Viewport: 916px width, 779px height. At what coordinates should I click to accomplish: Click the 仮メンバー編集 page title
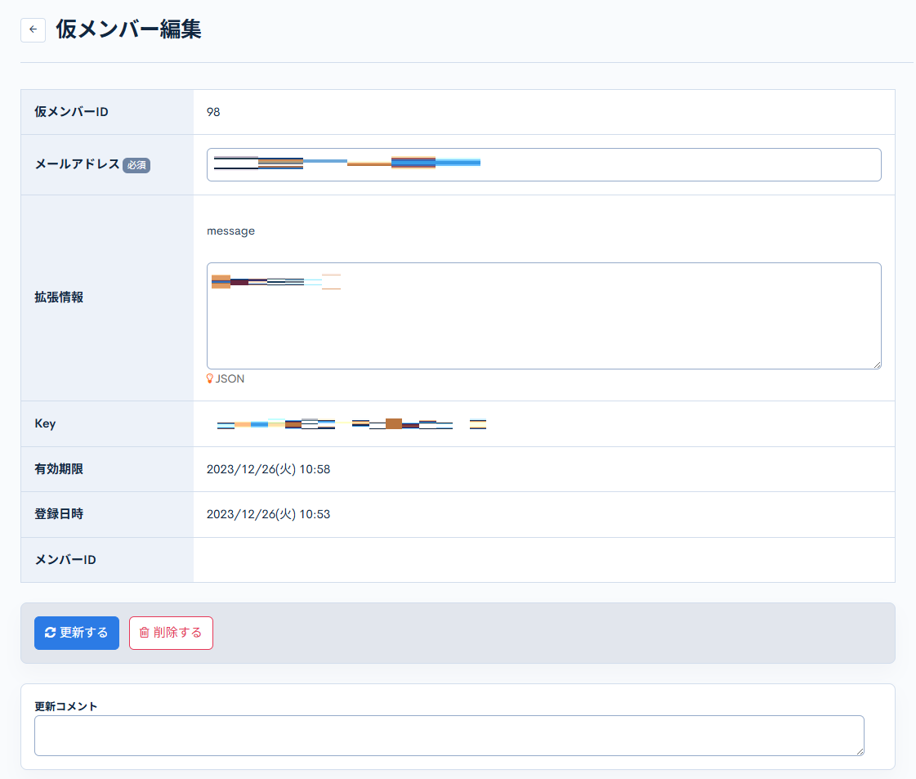coord(127,29)
